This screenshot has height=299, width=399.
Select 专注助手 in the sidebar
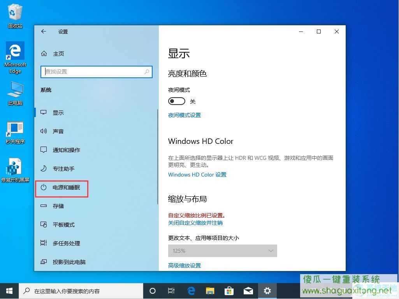coord(63,169)
